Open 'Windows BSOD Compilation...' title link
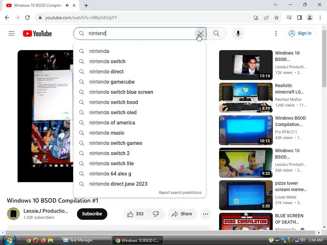327x245 pixels. pos(290,121)
